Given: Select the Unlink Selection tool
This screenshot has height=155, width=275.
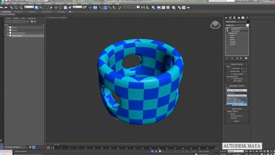Looking at the screenshot, I should tap(16, 8).
